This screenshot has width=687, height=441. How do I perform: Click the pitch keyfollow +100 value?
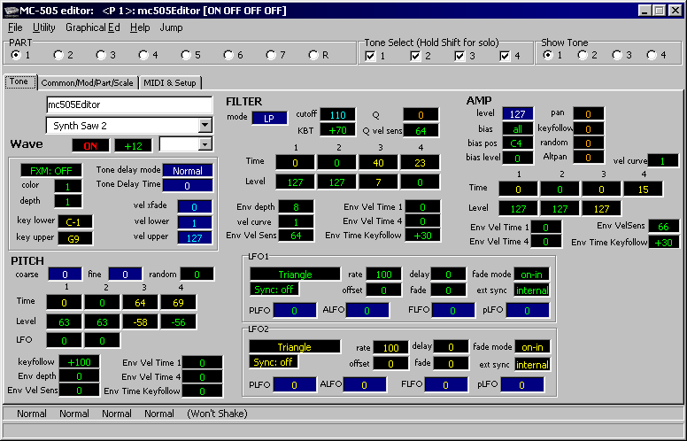(79, 362)
